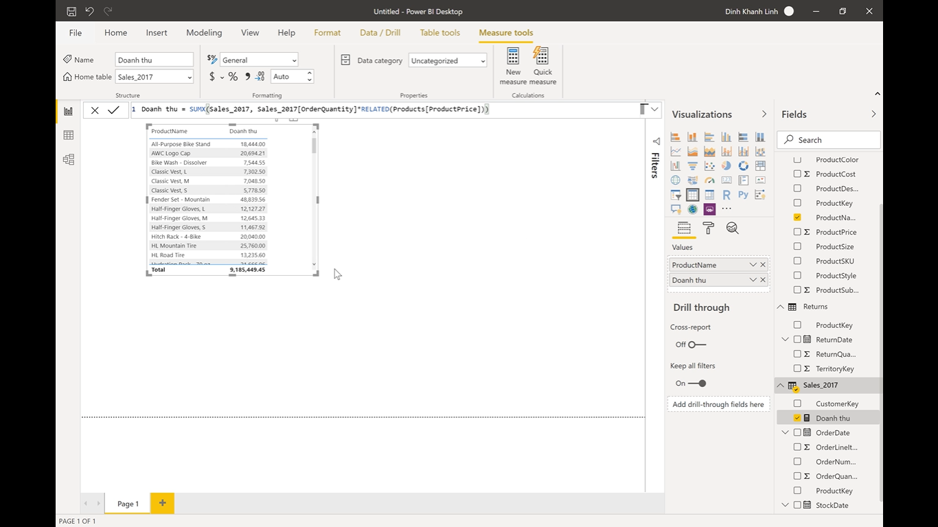Check the TerritoryKey field
The image size is (938, 527).
(x=797, y=368)
